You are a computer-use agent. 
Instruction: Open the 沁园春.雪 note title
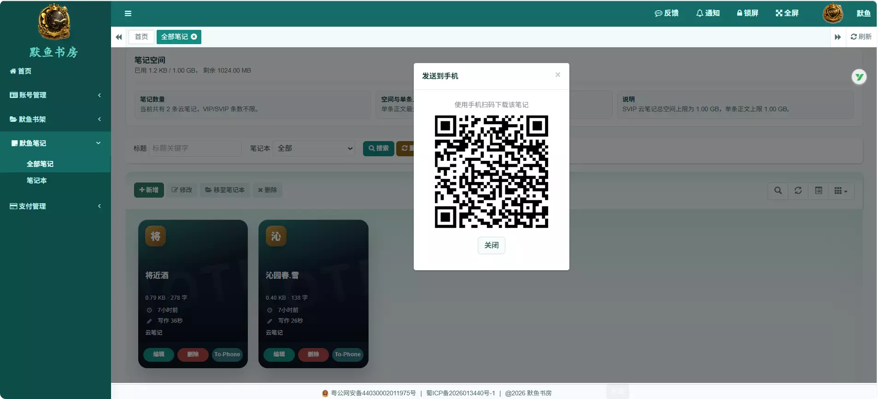[x=282, y=275]
